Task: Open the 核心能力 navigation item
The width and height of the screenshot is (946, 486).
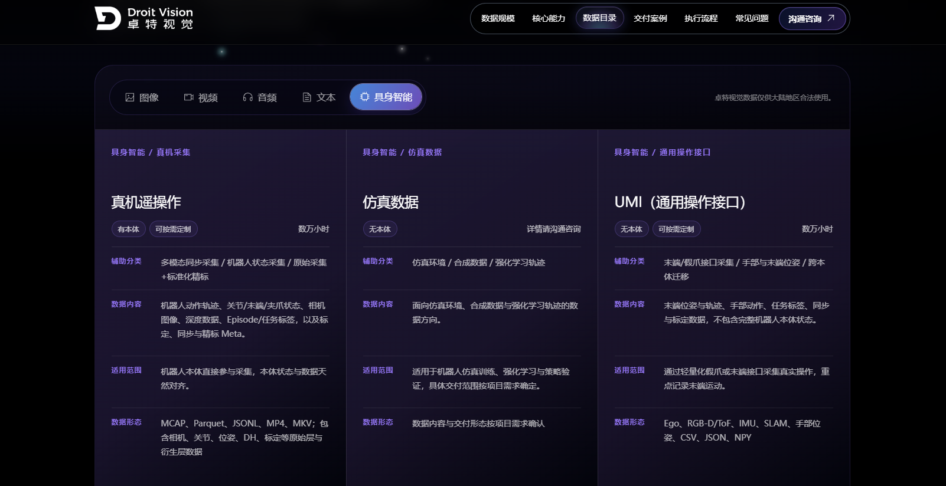Action: [x=549, y=18]
